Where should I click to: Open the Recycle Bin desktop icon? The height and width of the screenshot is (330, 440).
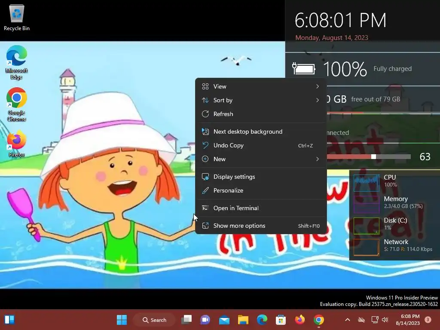[17, 17]
